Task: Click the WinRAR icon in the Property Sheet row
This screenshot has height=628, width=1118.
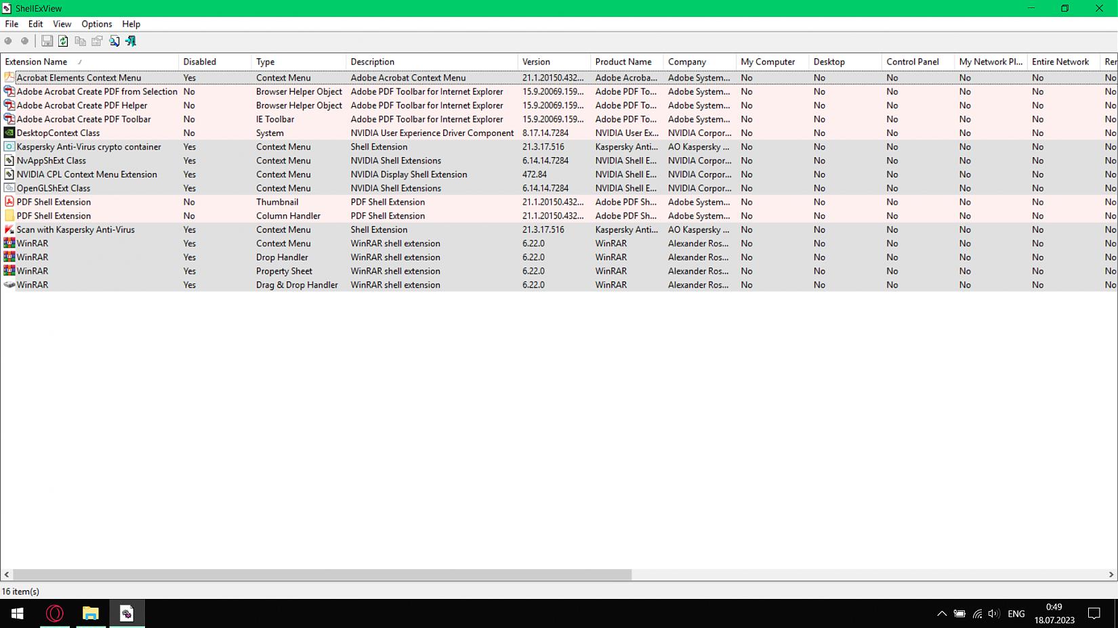Action: pos(9,271)
